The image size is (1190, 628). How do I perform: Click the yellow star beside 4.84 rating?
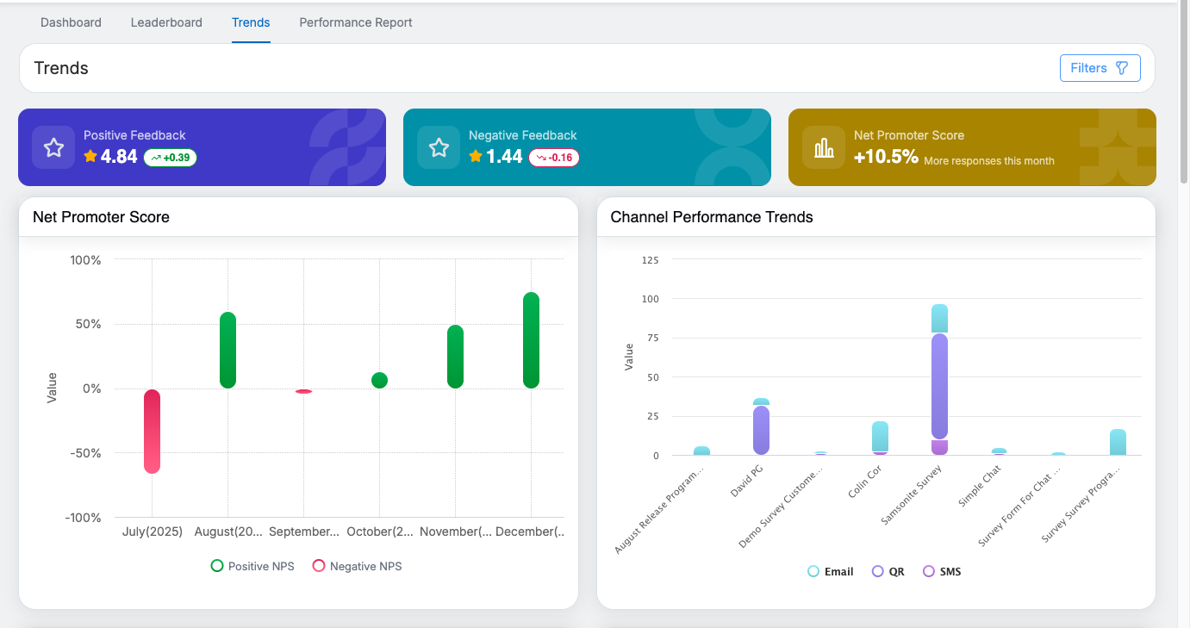pos(90,157)
